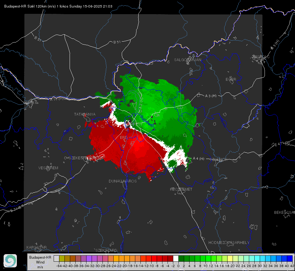This screenshot has width=295, height=271.
Task: Click the A 3 (H) label near Eger
Action: tap(211, 96)
